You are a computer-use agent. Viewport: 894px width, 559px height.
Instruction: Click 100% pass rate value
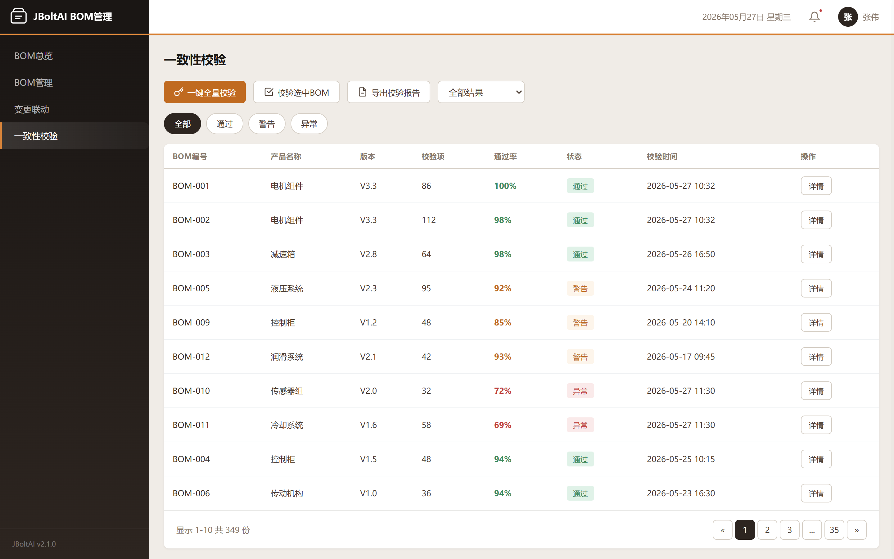coord(505,186)
